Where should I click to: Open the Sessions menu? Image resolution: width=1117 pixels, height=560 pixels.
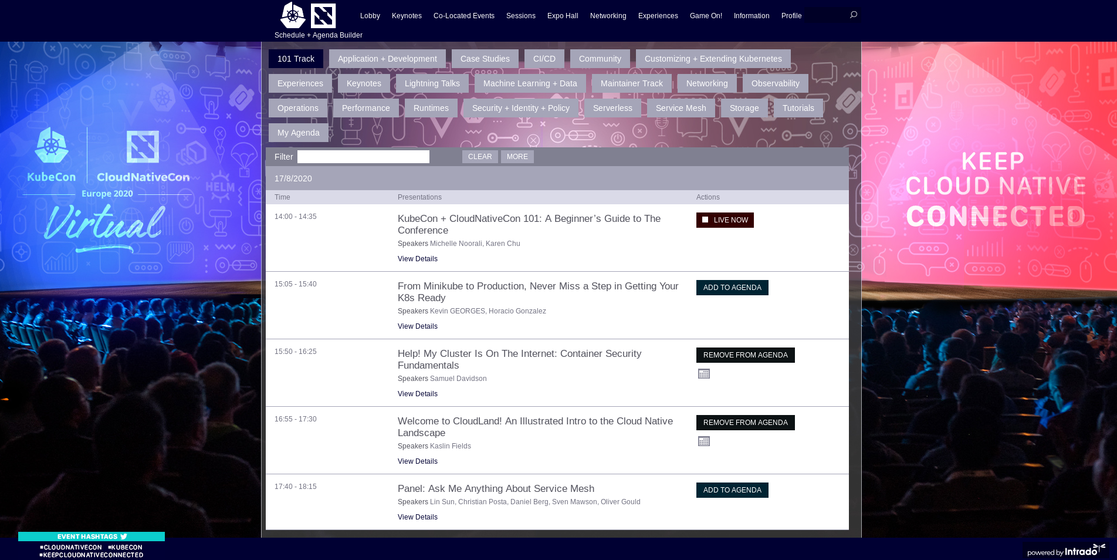(521, 16)
